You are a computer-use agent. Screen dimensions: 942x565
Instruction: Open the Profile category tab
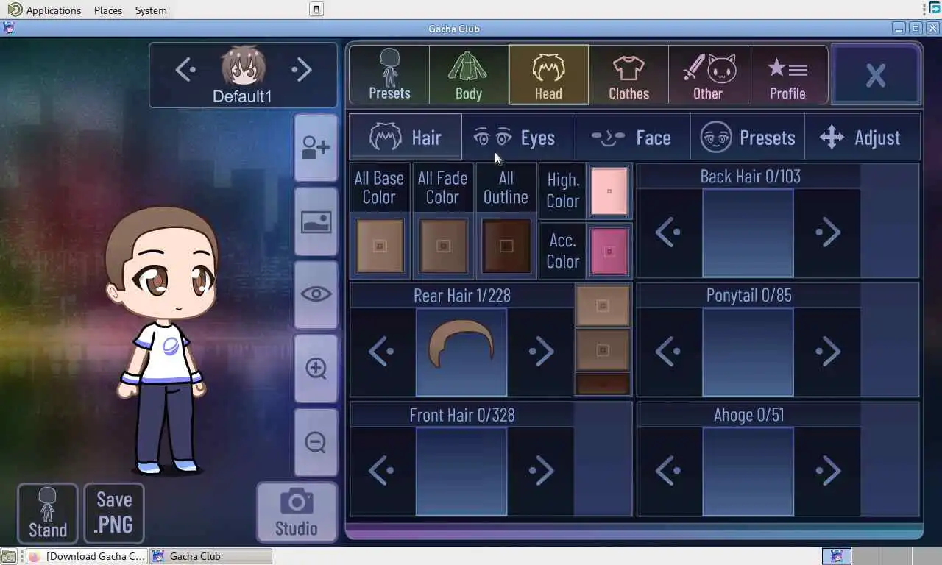click(787, 75)
